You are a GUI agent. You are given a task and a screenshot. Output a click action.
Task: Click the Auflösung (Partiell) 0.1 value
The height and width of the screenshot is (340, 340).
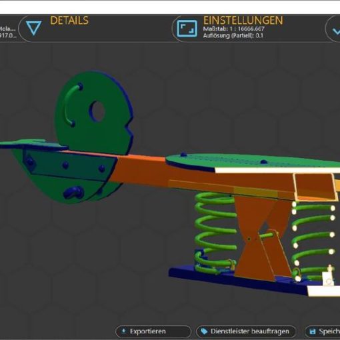point(233,35)
